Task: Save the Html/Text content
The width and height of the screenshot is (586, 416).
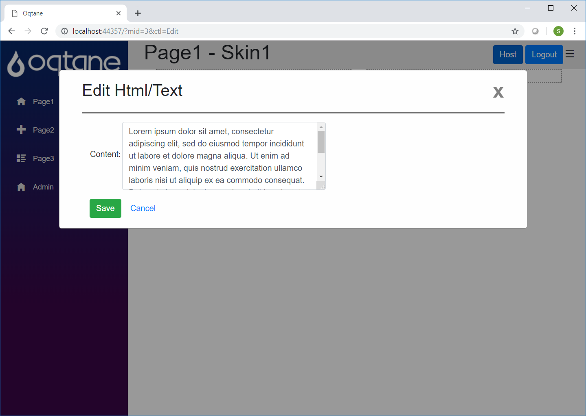Action: (x=105, y=208)
